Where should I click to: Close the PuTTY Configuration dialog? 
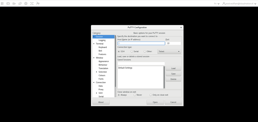(181, 27)
